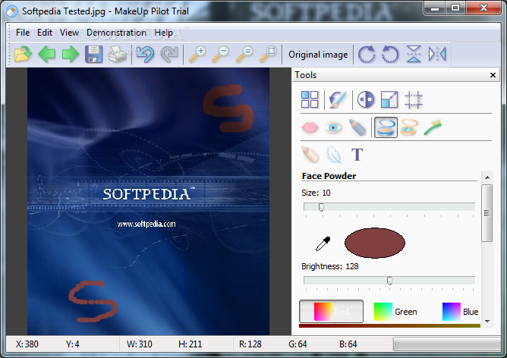Image resolution: width=507 pixels, height=358 pixels.
Task: Close the Tools panel
Action: [493, 75]
